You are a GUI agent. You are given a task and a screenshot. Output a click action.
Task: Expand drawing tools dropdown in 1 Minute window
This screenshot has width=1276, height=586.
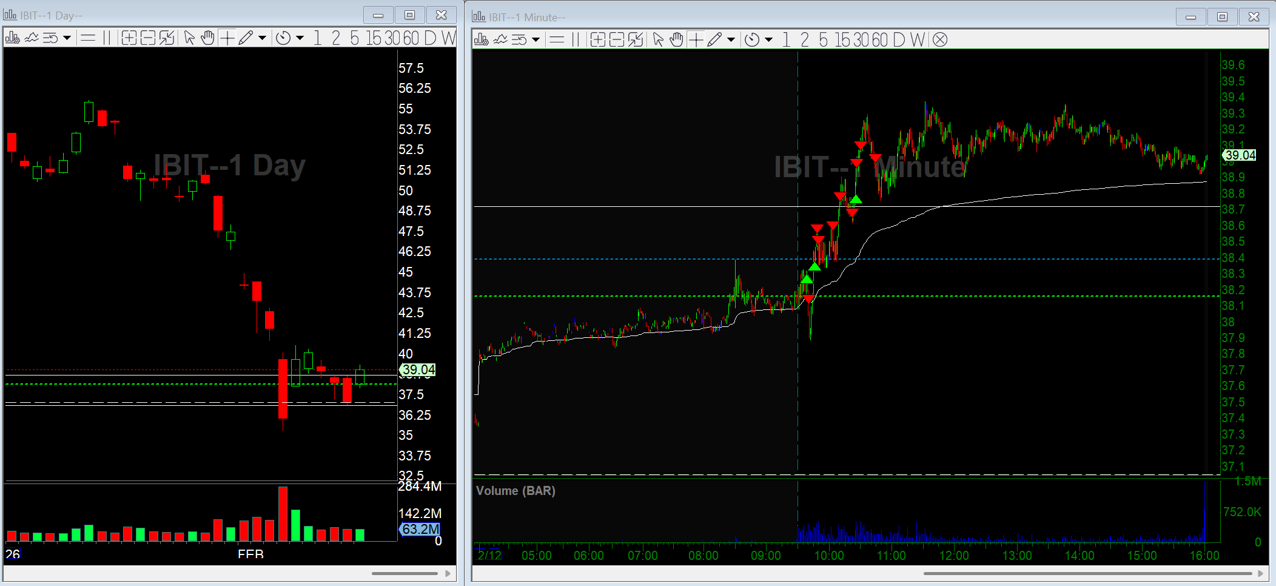click(731, 40)
